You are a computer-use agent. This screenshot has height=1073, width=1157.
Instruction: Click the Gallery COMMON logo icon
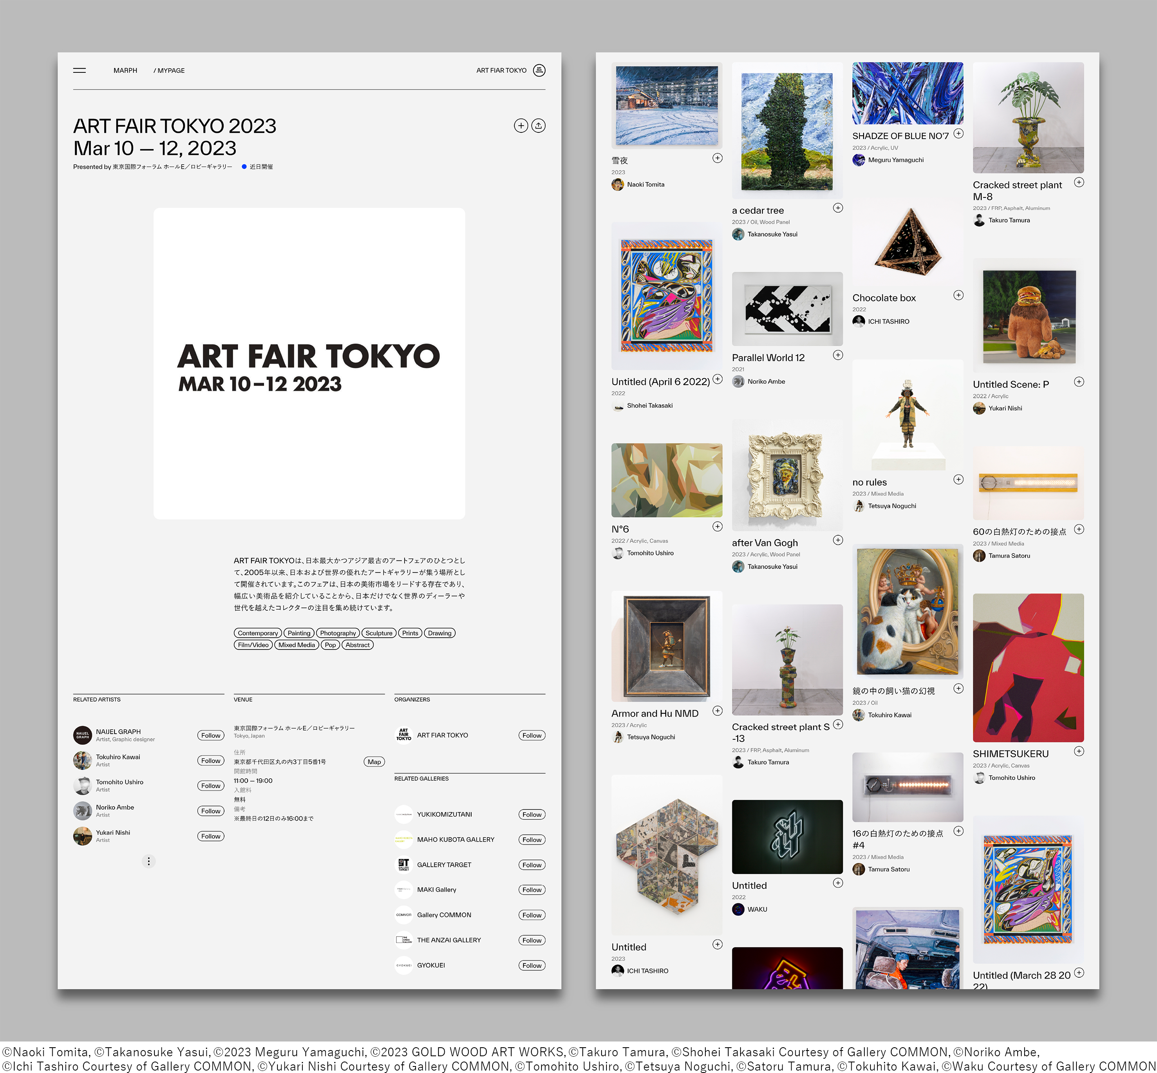[404, 914]
